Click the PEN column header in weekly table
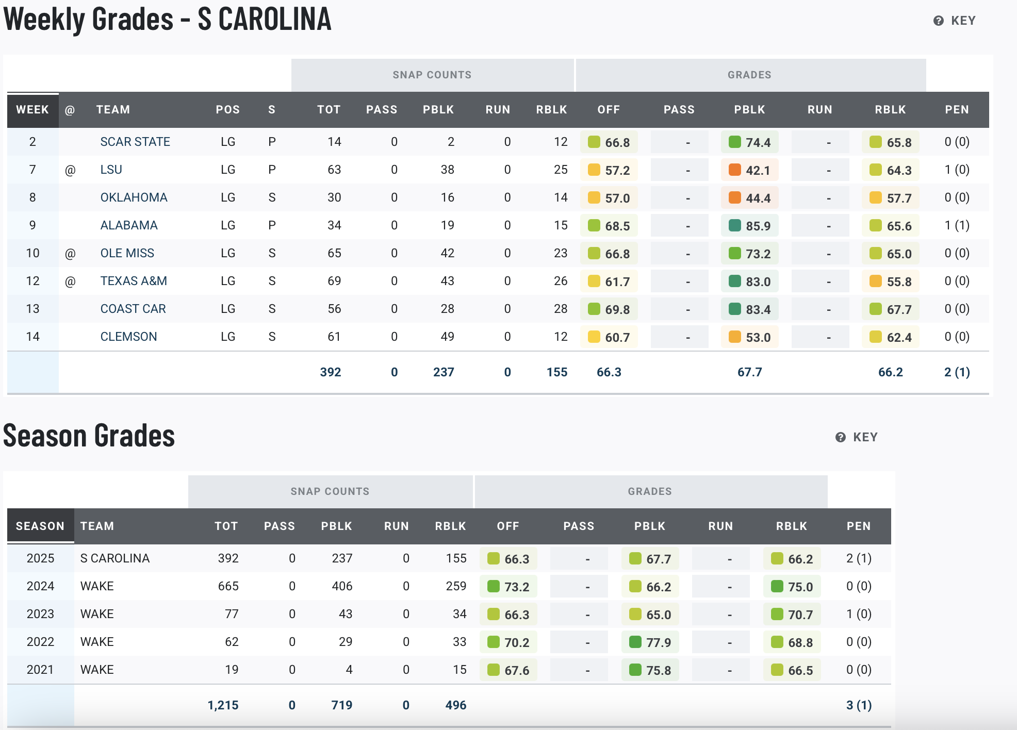This screenshot has width=1017, height=730. [x=957, y=110]
